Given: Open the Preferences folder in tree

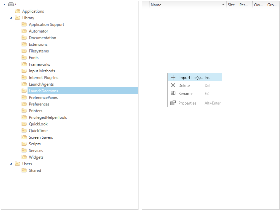Looking at the screenshot, I should tap(39, 104).
